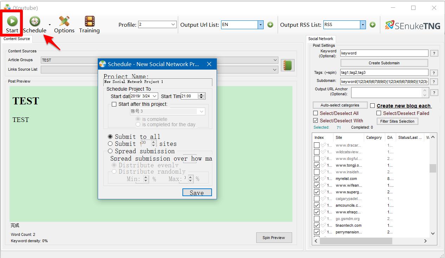Sort by the Category column header
This screenshot has width=445, height=258.
click(x=374, y=137)
